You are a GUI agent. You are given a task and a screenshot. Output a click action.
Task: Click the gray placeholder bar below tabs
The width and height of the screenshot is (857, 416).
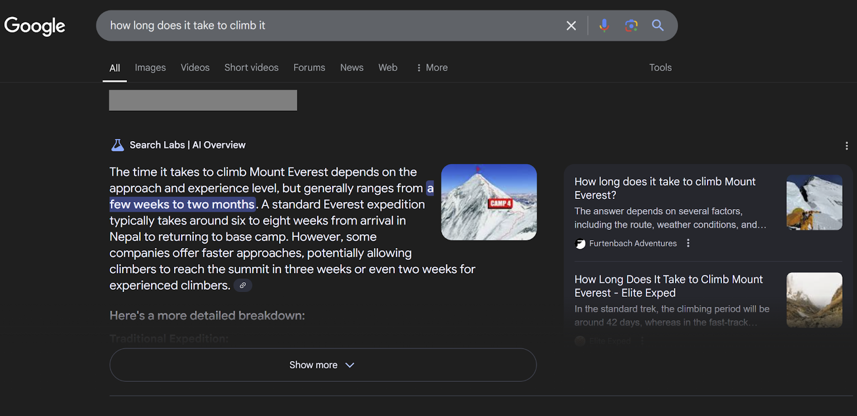click(203, 101)
